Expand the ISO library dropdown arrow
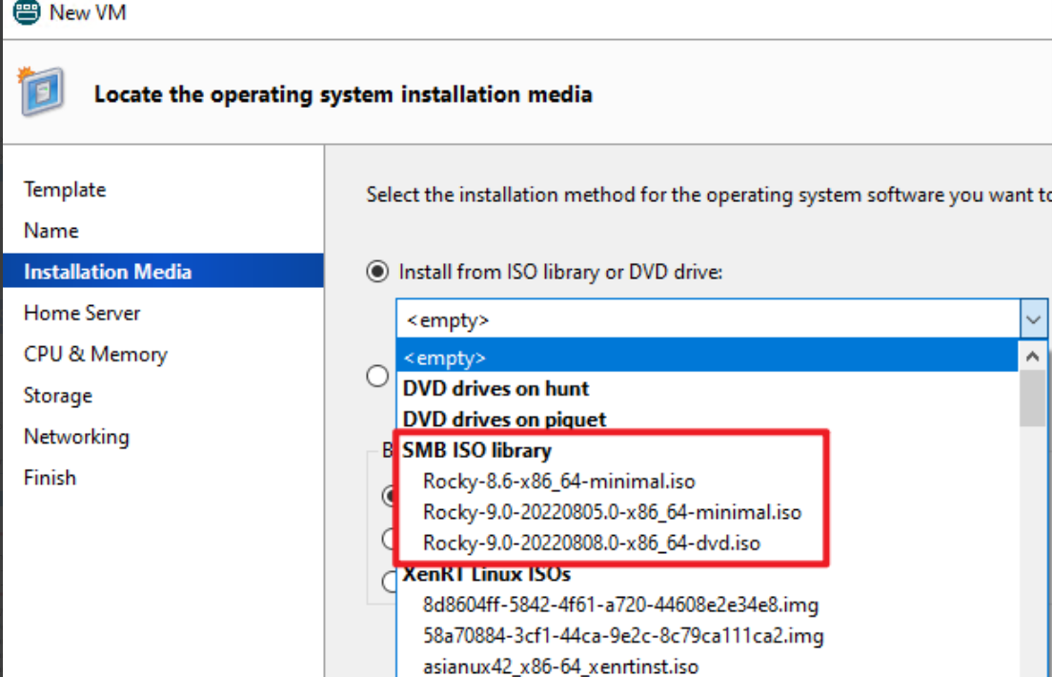 [x=1033, y=320]
